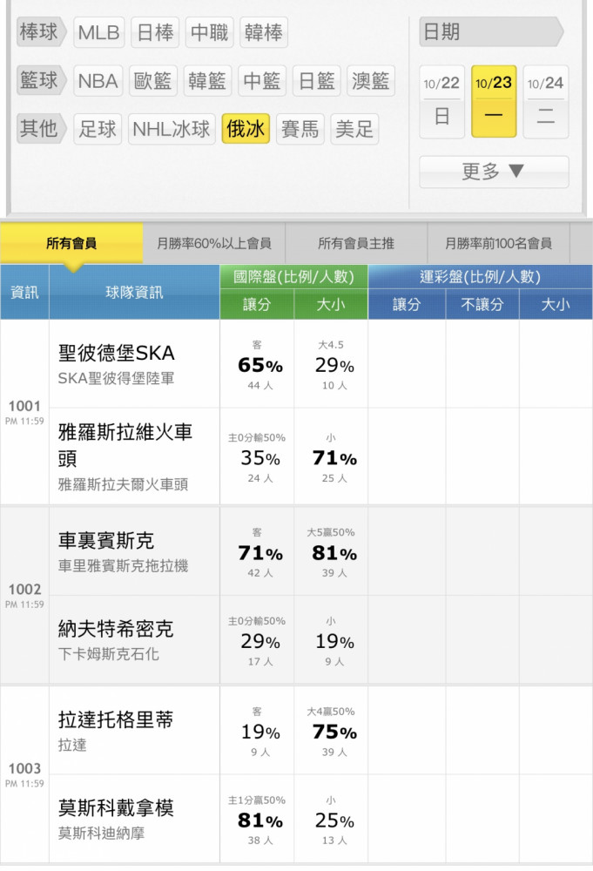This screenshot has height=871, width=593.
Task: Open 莫斯科戴拿模 team info
Action: (x=116, y=807)
